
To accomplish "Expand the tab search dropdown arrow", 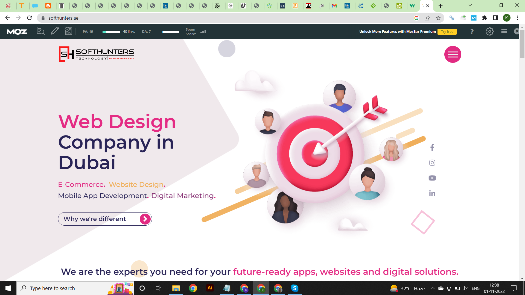I will [470, 5].
